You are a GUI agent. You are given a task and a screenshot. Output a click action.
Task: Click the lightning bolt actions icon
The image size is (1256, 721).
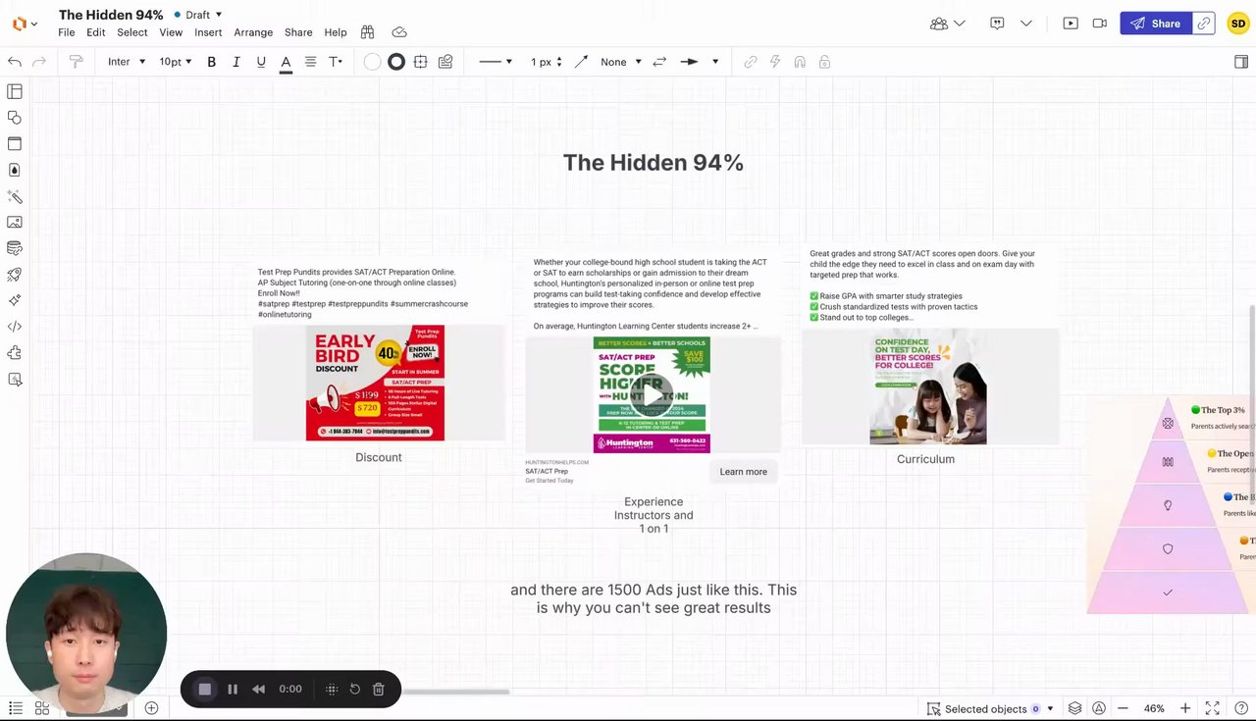[x=775, y=62]
